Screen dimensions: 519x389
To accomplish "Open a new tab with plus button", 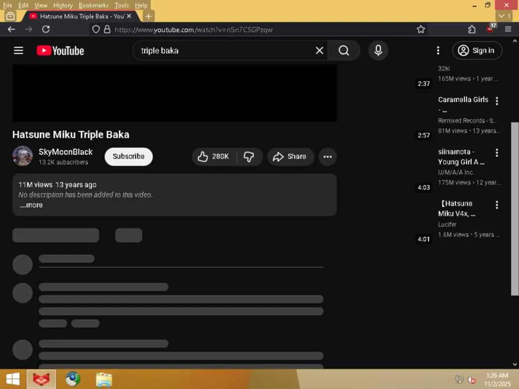I will (149, 16).
